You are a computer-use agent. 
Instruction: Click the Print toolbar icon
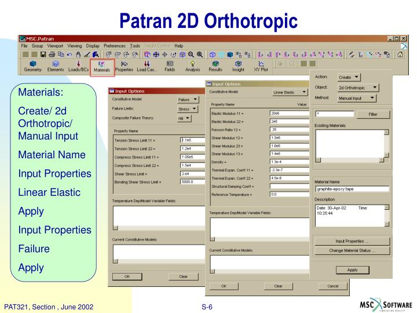click(52, 54)
